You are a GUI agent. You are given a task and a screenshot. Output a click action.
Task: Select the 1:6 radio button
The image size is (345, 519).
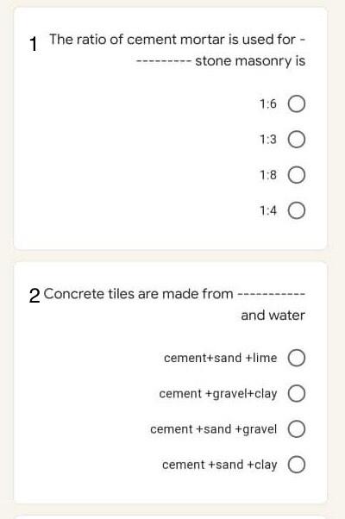tap(297, 104)
